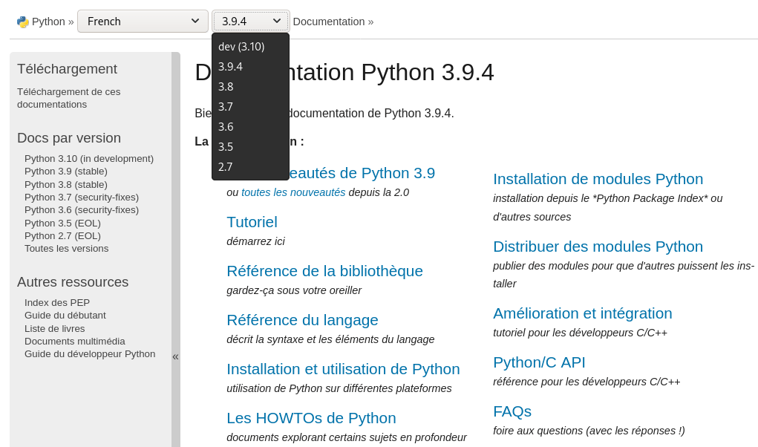Click Toutes les versions in sidebar

(x=66, y=249)
